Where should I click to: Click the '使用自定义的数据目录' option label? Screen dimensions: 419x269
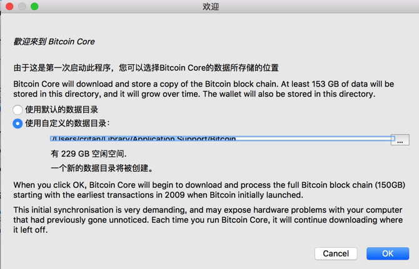[x=67, y=124]
